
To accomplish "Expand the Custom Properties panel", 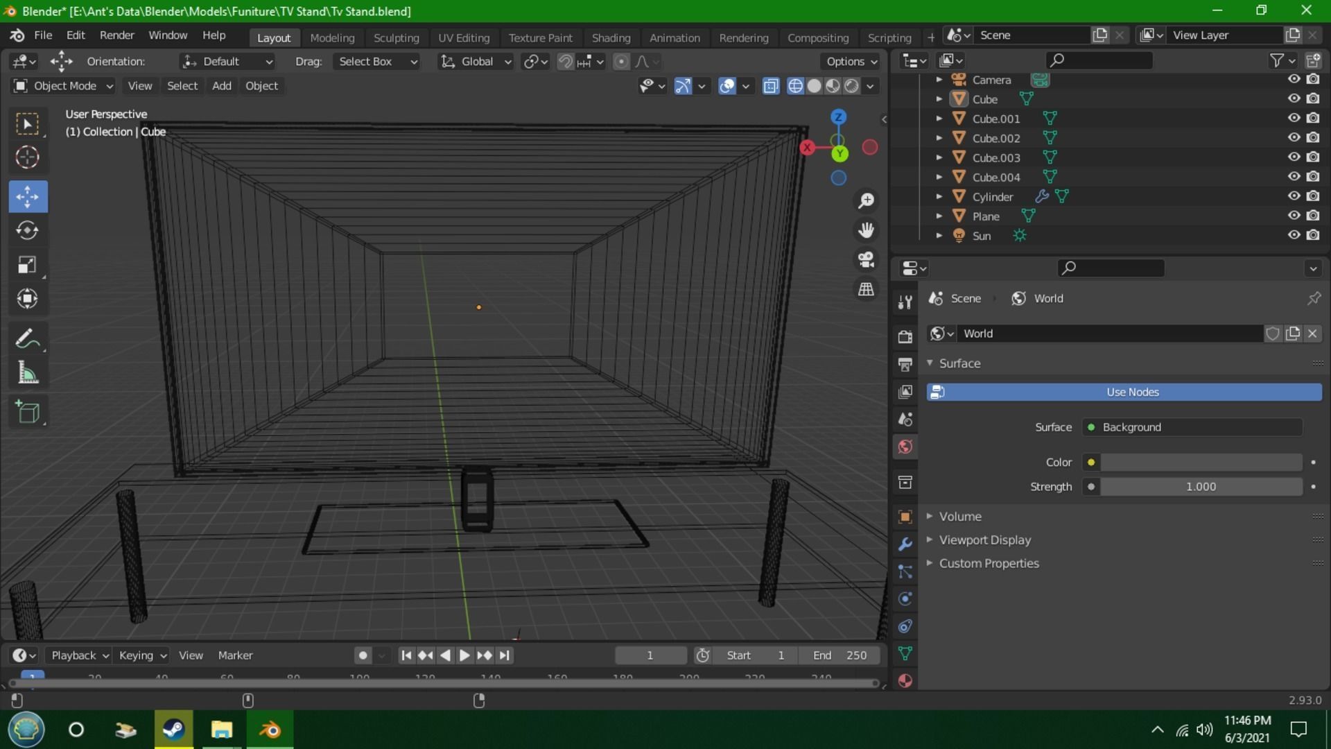I will (x=989, y=564).
